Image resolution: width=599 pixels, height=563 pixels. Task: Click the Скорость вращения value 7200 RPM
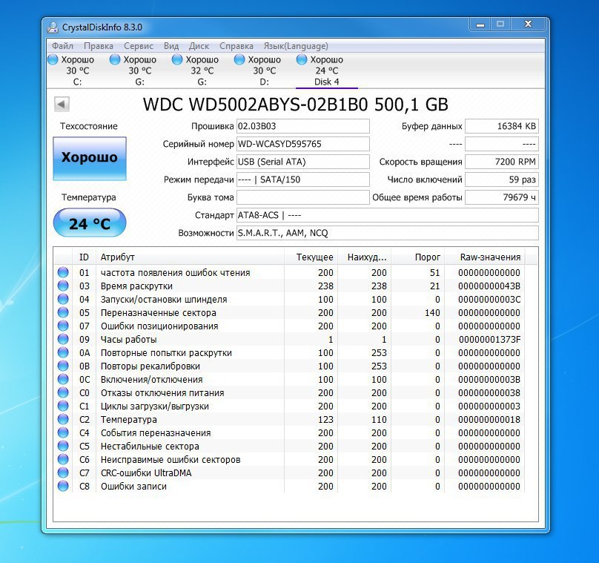502,162
